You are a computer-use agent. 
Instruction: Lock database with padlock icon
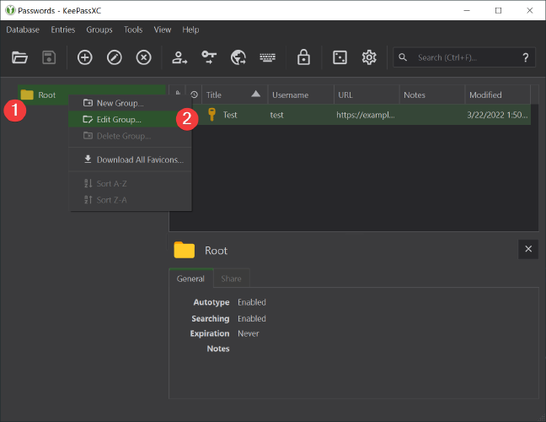click(303, 57)
